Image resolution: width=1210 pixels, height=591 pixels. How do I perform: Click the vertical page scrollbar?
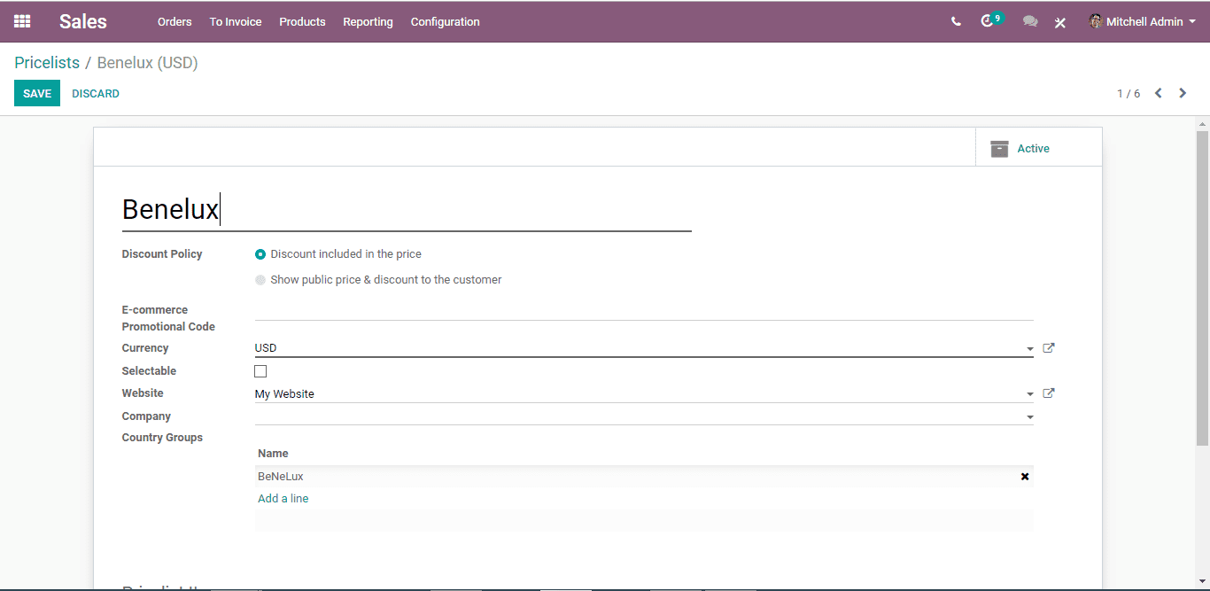tap(1202, 288)
